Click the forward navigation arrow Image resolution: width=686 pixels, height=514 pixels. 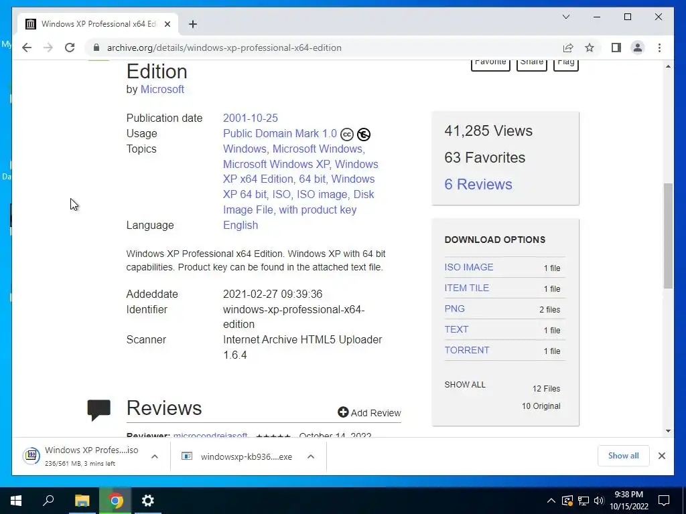(x=48, y=48)
